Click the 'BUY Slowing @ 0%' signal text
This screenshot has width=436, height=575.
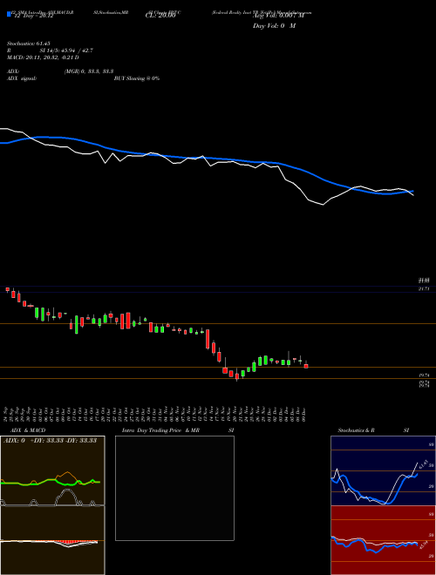click(x=137, y=78)
